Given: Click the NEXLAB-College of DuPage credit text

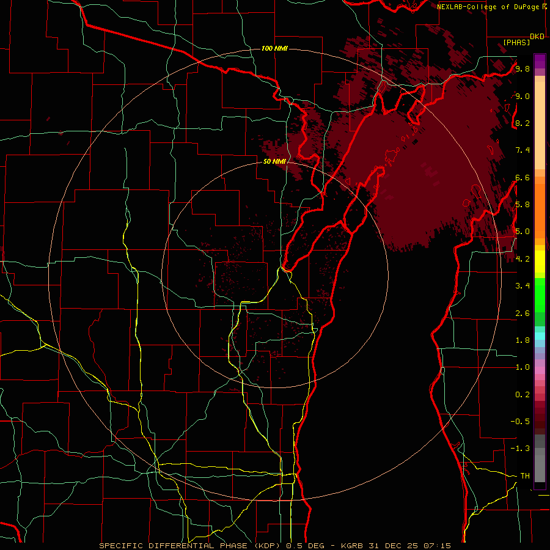Looking at the screenshot, I should tap(488, 7).
